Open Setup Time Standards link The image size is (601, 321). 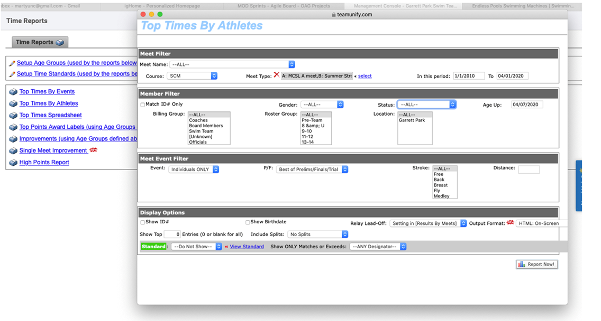click(x=77, y=74)
